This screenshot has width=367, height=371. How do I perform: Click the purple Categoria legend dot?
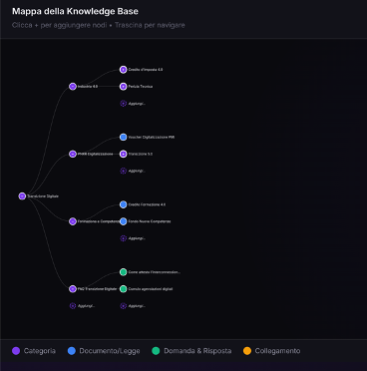coord(16,351)
